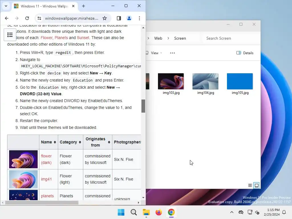Go back in Chrome browser

pyautogui.click(x=7, y=18)
